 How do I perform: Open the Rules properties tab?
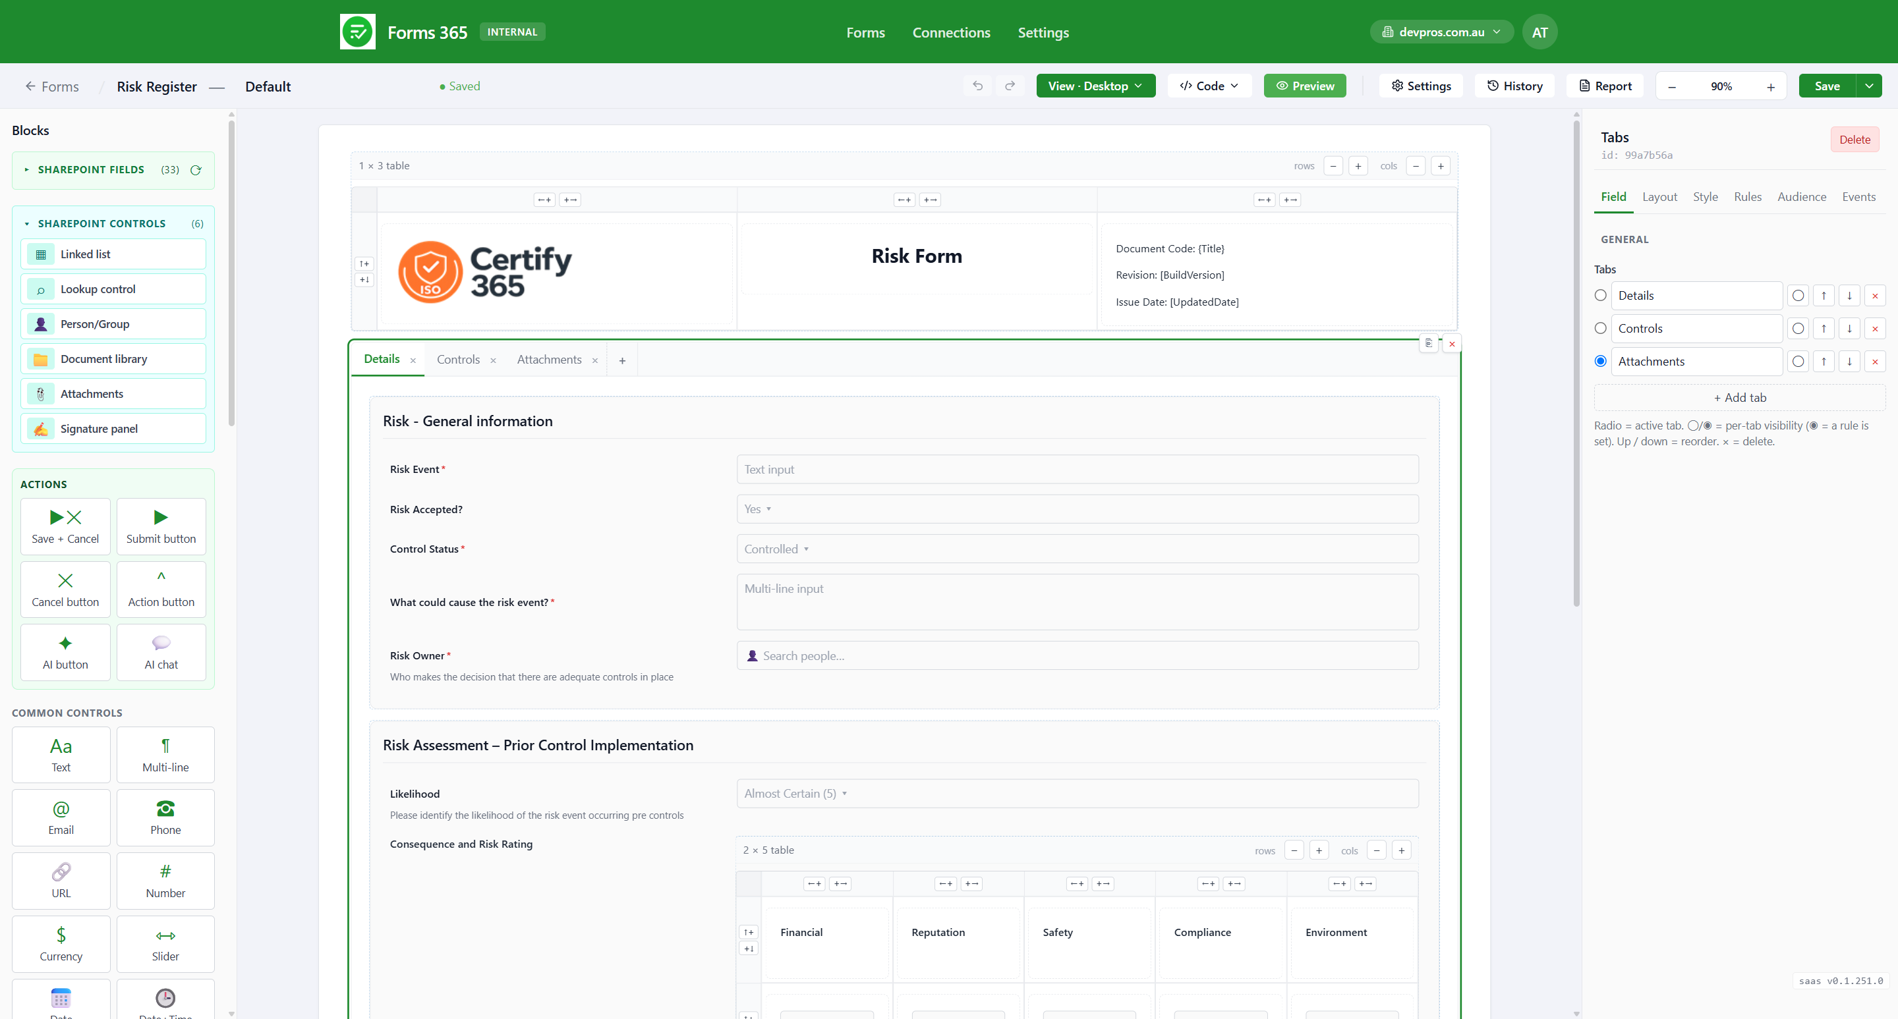1748,196
